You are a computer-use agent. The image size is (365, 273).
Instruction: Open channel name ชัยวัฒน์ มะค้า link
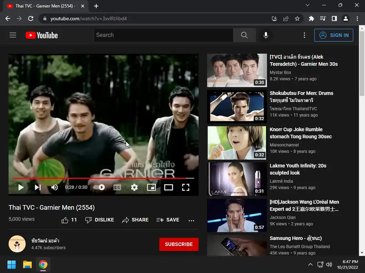click(45, 241)
